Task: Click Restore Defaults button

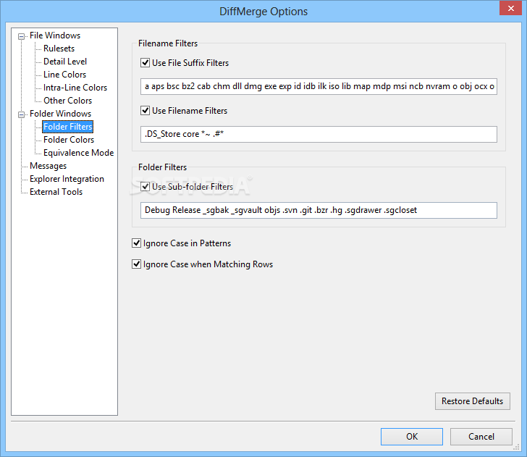Action: pyautogui.click(x=472, y=401)
